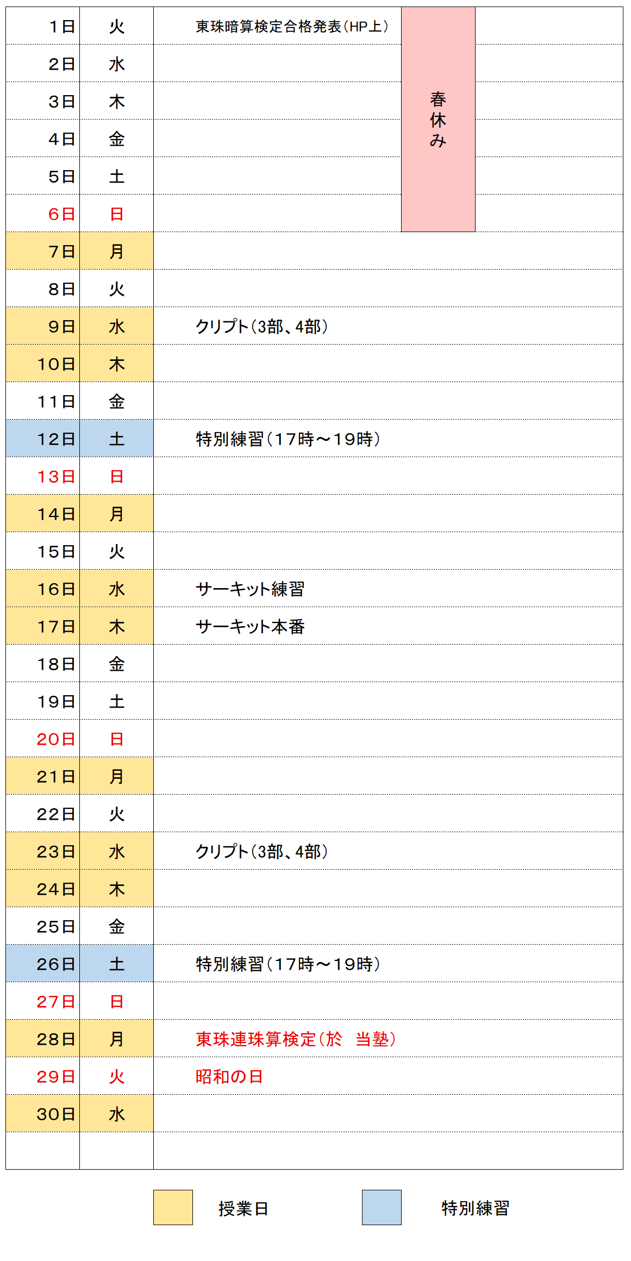The image size is (631, 1261).
Task: Click the red 東珠連珠算検定 entry
Action: coord(295,1039)
